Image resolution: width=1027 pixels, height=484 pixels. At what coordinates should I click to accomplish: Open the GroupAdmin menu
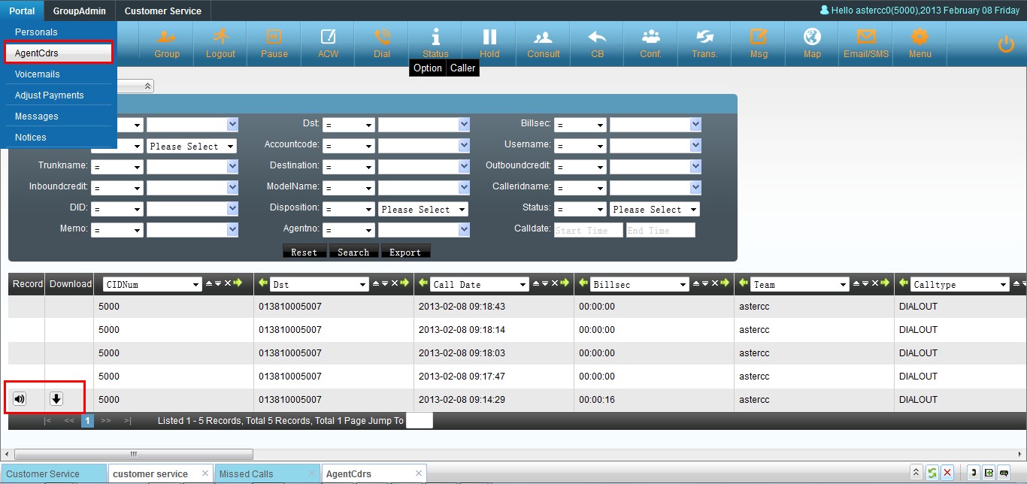click(x=80, y=11)
